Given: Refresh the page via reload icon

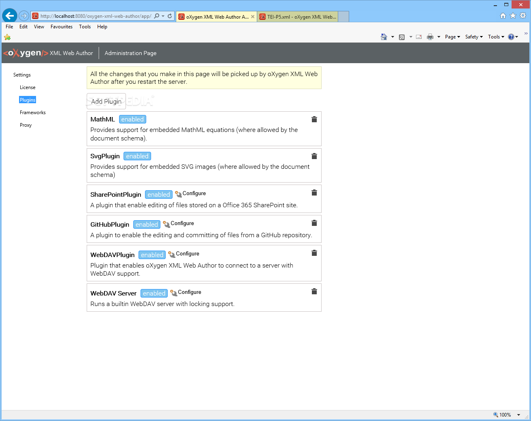Looking at the screenshot, I should (x=170, y=16).
